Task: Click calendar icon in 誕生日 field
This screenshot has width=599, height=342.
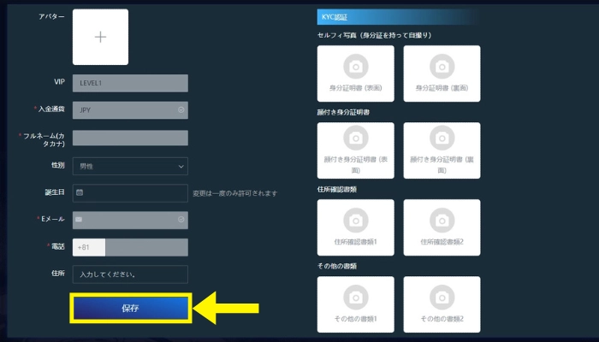Action: [80, 193]
